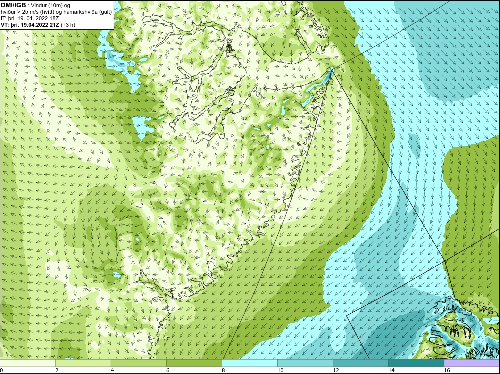The image size is (500, 374).
Task: Click the purple above-16 m/s legend swatch
Action: pyautogui.click(x=471, y=363)
